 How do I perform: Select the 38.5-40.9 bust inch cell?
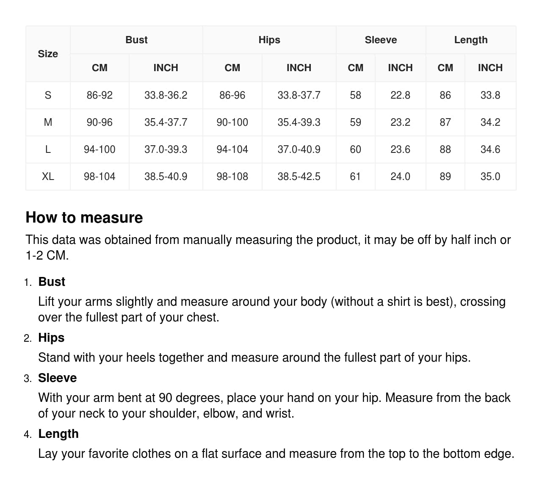pyautogui.click(x=166, y=177)
